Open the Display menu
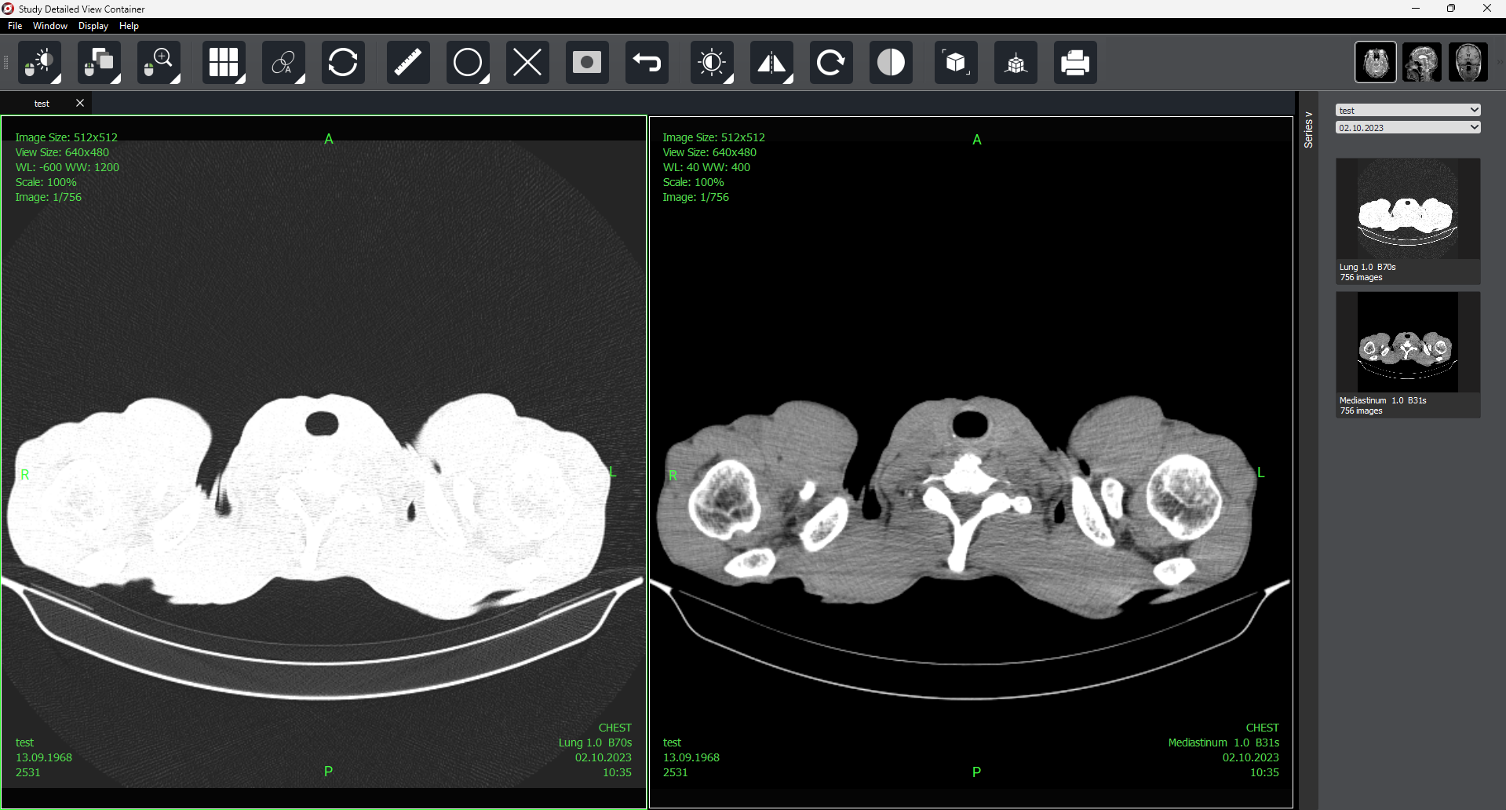This screenshot has width=1506, height=810. coord(93,26)
